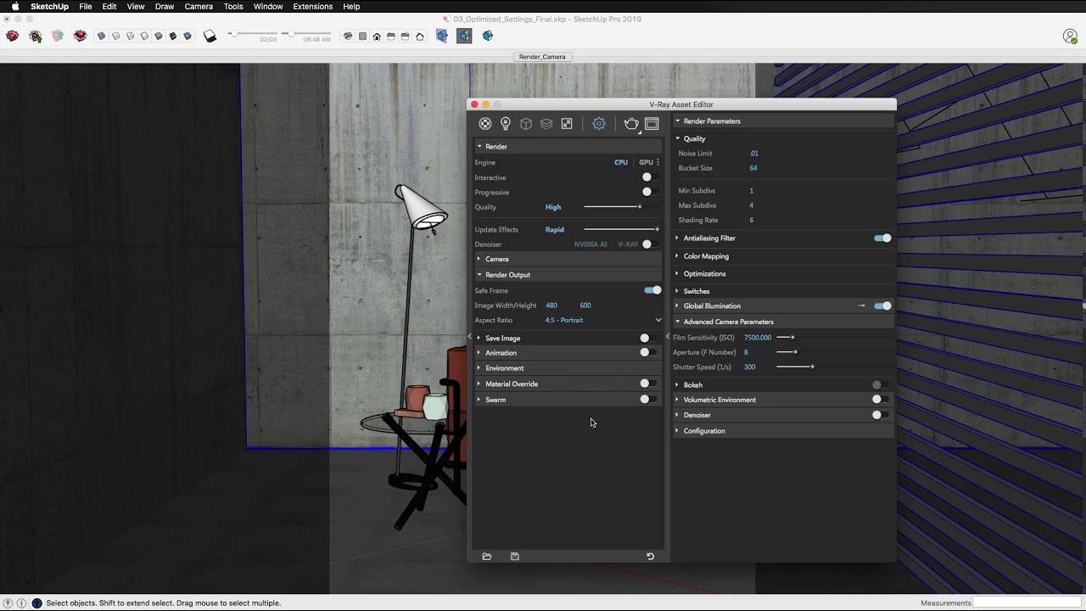Expand the Configuration section
Image resolution: width=1086 pixels, height=611 pixels.
(783, 431)
